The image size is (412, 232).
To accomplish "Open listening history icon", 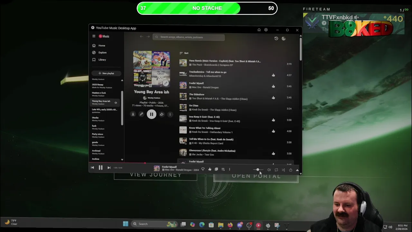I will [276, 38].
